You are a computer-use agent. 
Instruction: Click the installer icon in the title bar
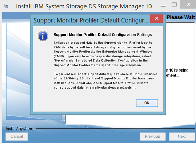(6, 6)
